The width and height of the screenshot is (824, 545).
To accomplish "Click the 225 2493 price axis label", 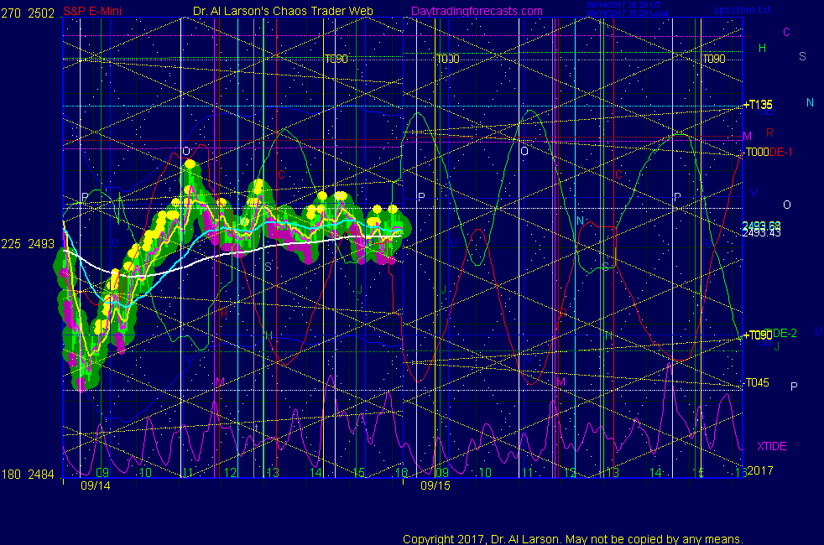I will [28, 244].
